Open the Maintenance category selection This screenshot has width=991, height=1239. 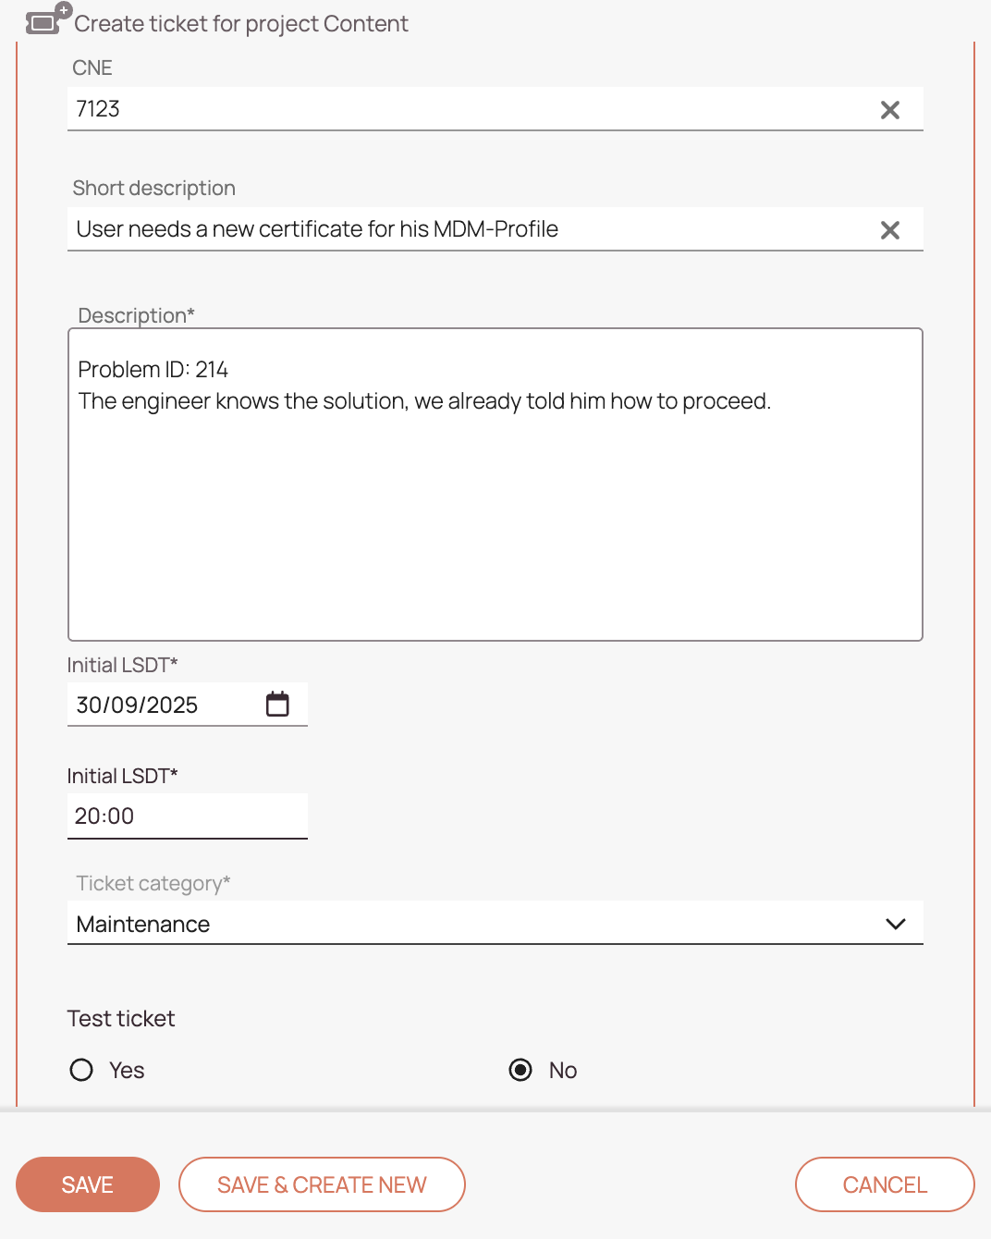click(x=495, y=924)
